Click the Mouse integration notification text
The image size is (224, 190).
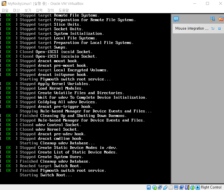point(192,29)
